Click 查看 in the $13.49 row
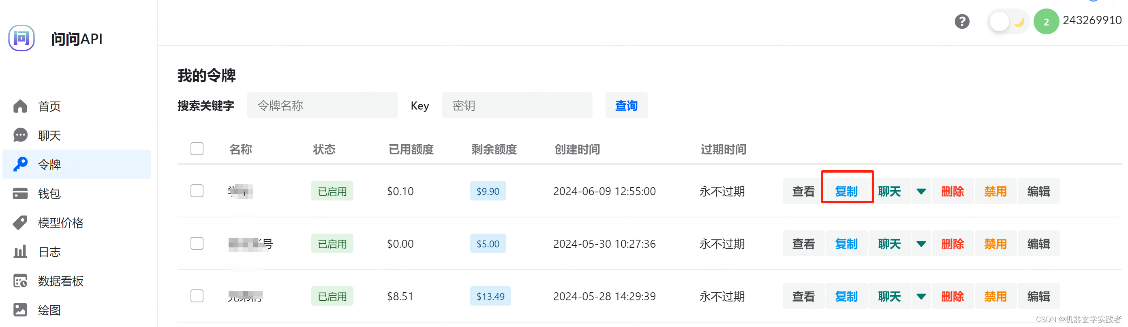1128x327 pixels. 803,296
